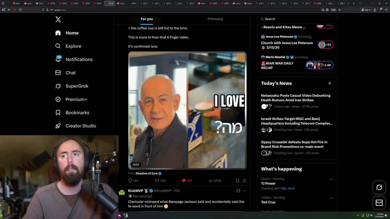This screenshot has width=390, height=219.
Task: Open more options for Ted Cruz trend
Action: 331,198
